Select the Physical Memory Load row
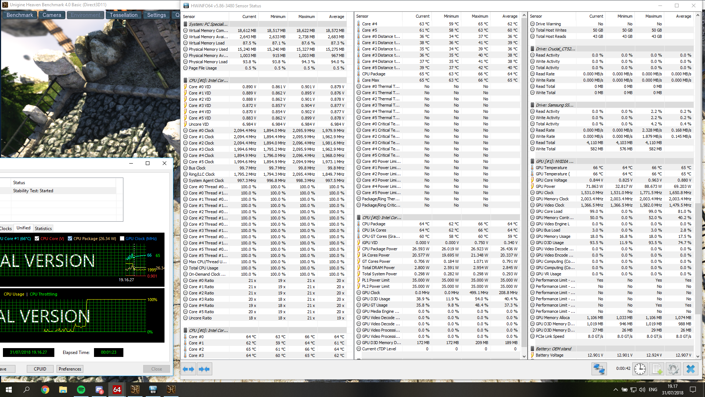 tap(265, 62)
